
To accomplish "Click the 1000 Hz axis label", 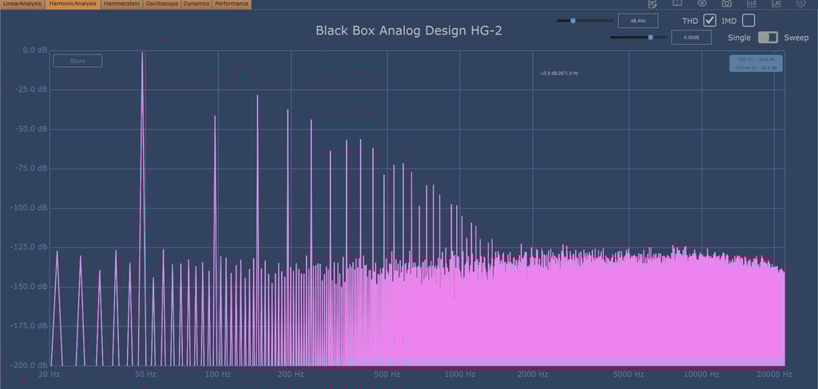I will 459,375.
